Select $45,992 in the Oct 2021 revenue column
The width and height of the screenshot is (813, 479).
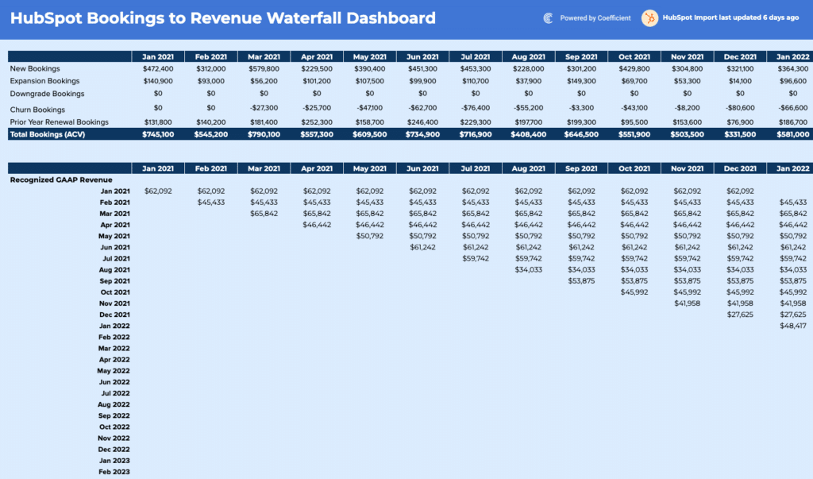click(634, 292)
